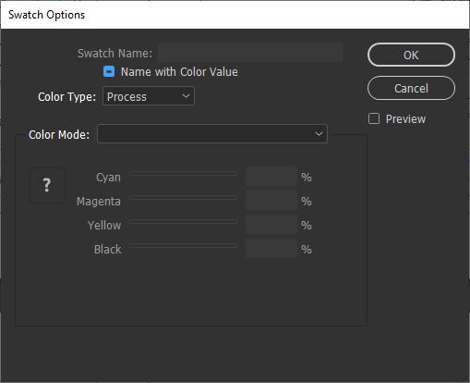Cancel the Swatch Options dialog
The image size is (470, 383).
[x=411, y=88]
